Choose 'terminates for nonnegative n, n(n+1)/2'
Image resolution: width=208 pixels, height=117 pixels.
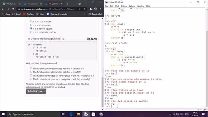[x=31, y=79]
